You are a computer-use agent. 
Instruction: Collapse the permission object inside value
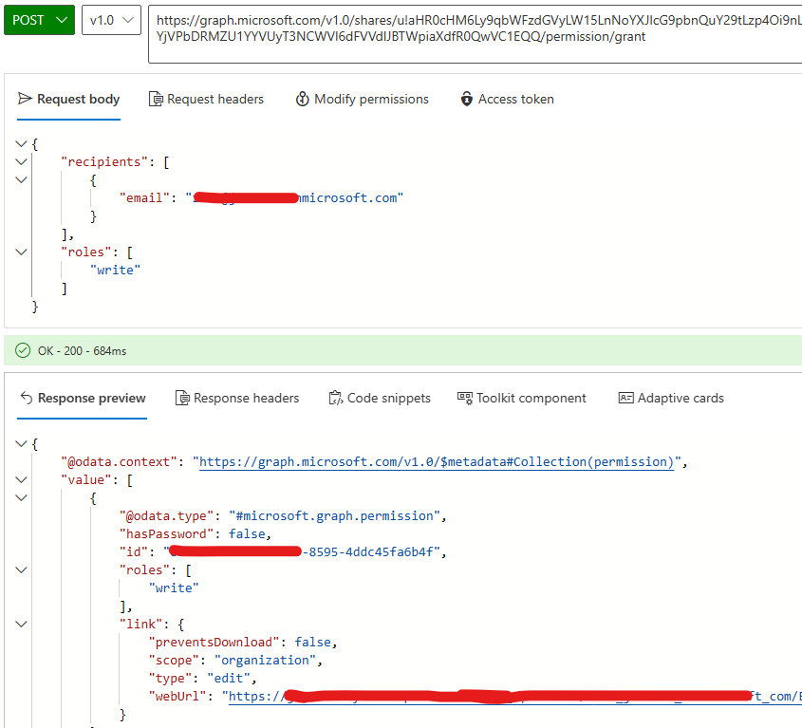pyautogui.click(x=21, y=497)
